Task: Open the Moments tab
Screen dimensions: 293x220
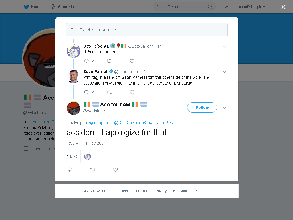Action: [x=63, y=7]
